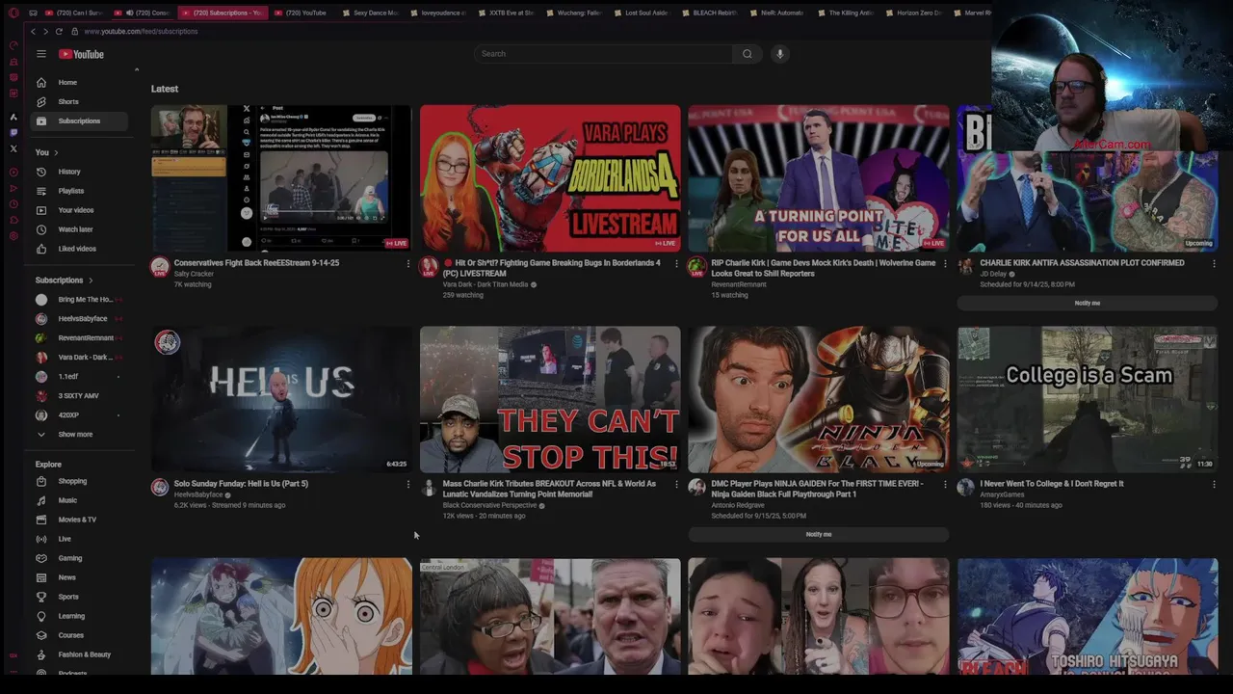Open Liked videos in the sidebar
The width and height of the screenshot is (1233, 694).
[81, 249]
